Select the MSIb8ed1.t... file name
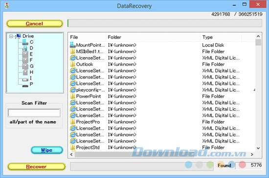 pyautogui.click(x=90, y=52)
